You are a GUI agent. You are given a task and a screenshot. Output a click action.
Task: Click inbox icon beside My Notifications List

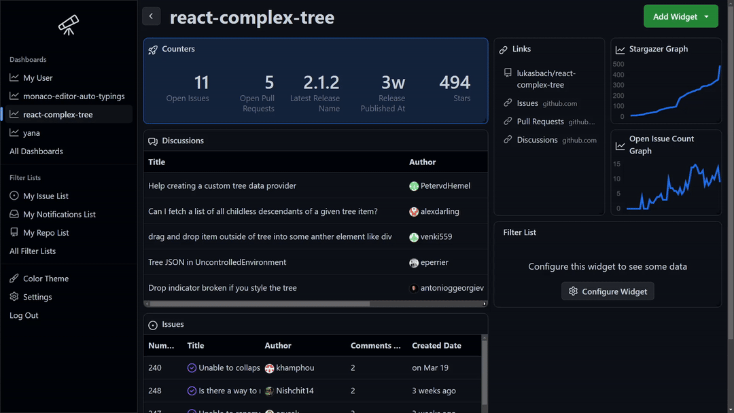(x=14, y=214)
